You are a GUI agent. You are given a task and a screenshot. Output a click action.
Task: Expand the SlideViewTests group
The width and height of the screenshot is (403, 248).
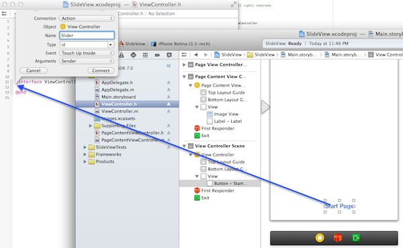click(x=85, y=147)
